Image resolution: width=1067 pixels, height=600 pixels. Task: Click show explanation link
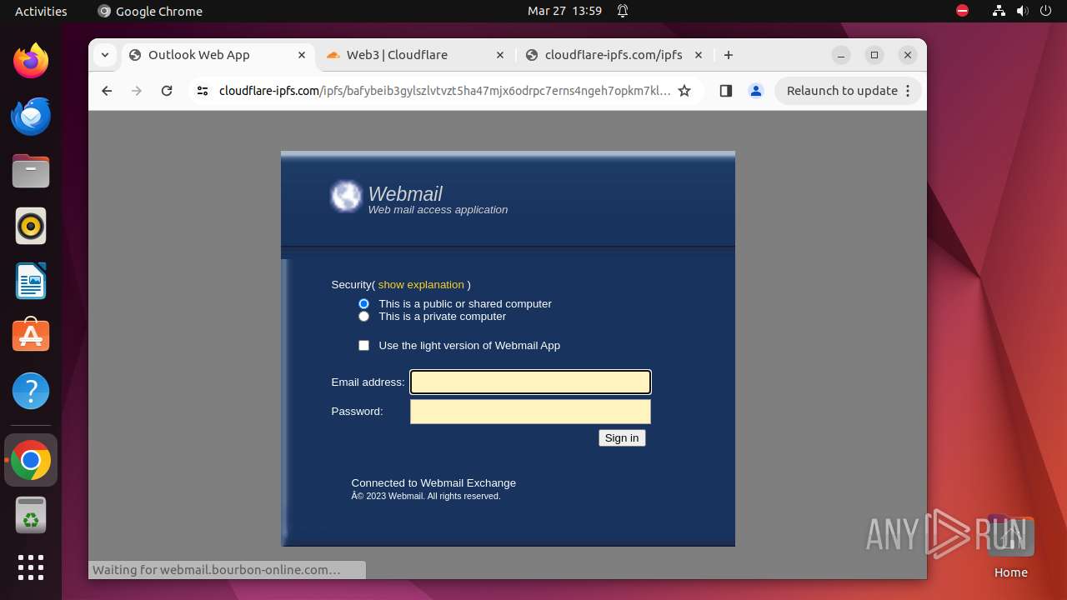421,284
